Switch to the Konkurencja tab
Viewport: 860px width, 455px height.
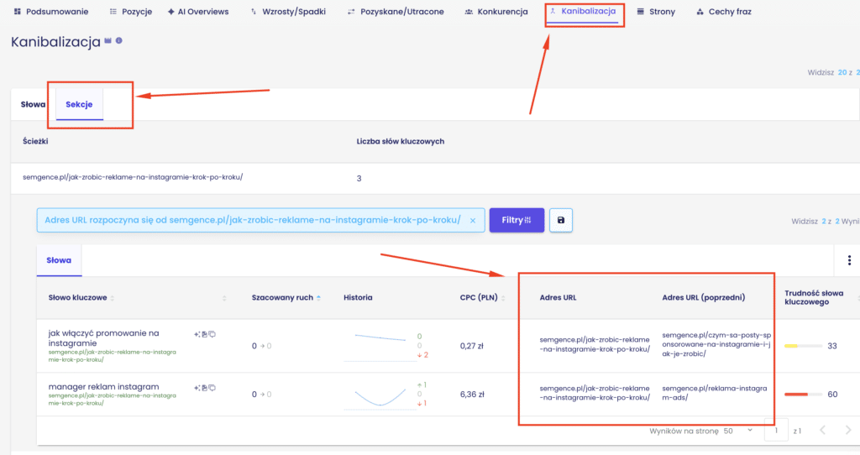(x=496, y=12)
